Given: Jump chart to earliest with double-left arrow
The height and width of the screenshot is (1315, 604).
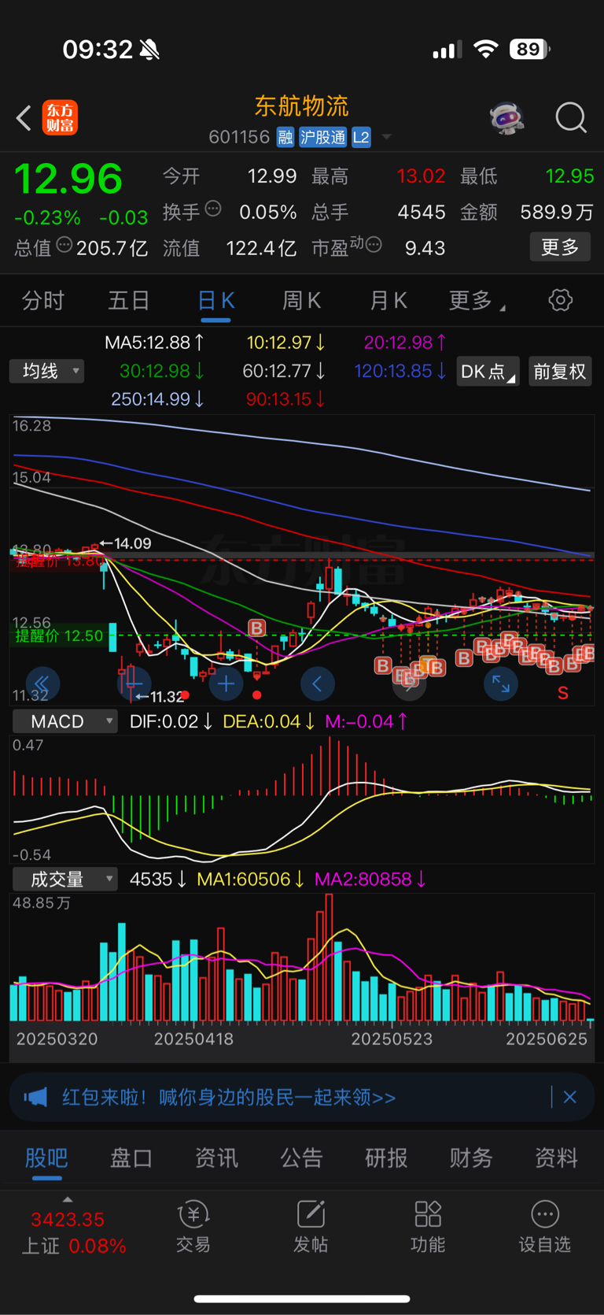Looking at the screenshot, I should coord(42,683).
